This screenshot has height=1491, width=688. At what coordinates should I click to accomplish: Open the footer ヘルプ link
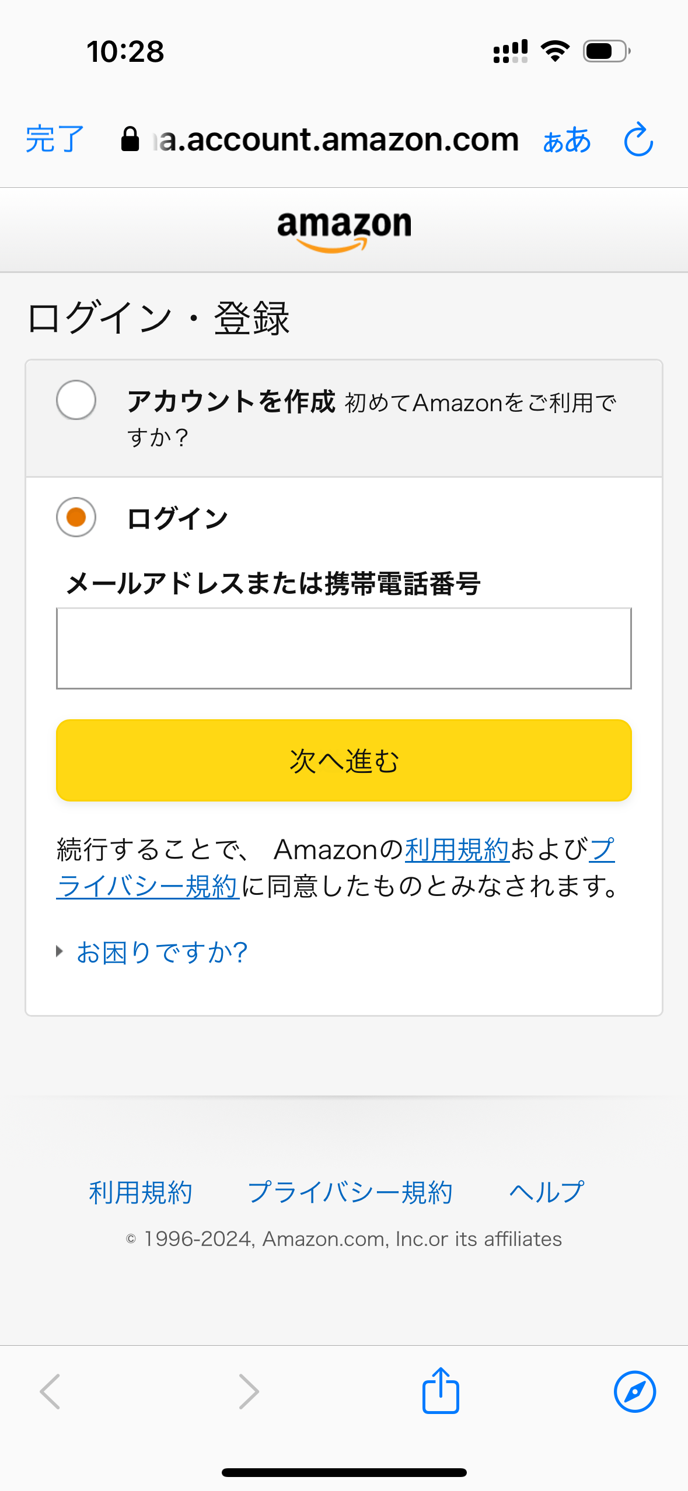546,1192
